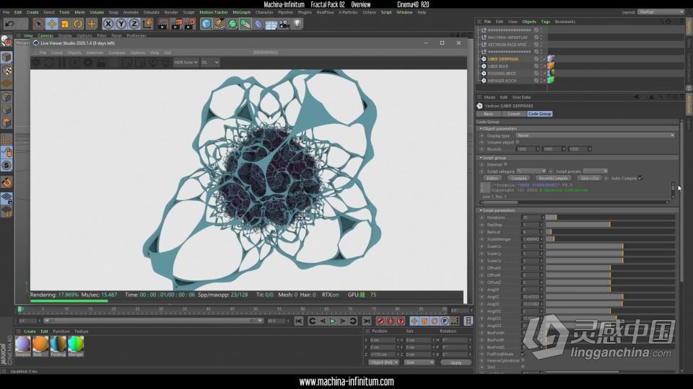Open the Floor environment objects icon
Image resolution: width=693 pixels, height=389 pixels.
click(x=271, y=24)
